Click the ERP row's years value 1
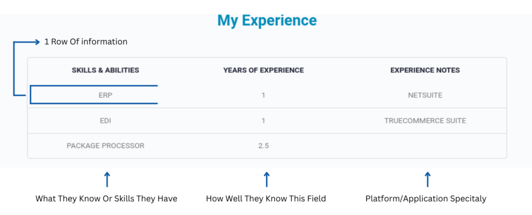 pos(263,95)
